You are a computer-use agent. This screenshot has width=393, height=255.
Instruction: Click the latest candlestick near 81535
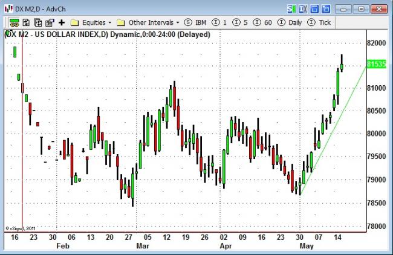(x=342, y=63)
